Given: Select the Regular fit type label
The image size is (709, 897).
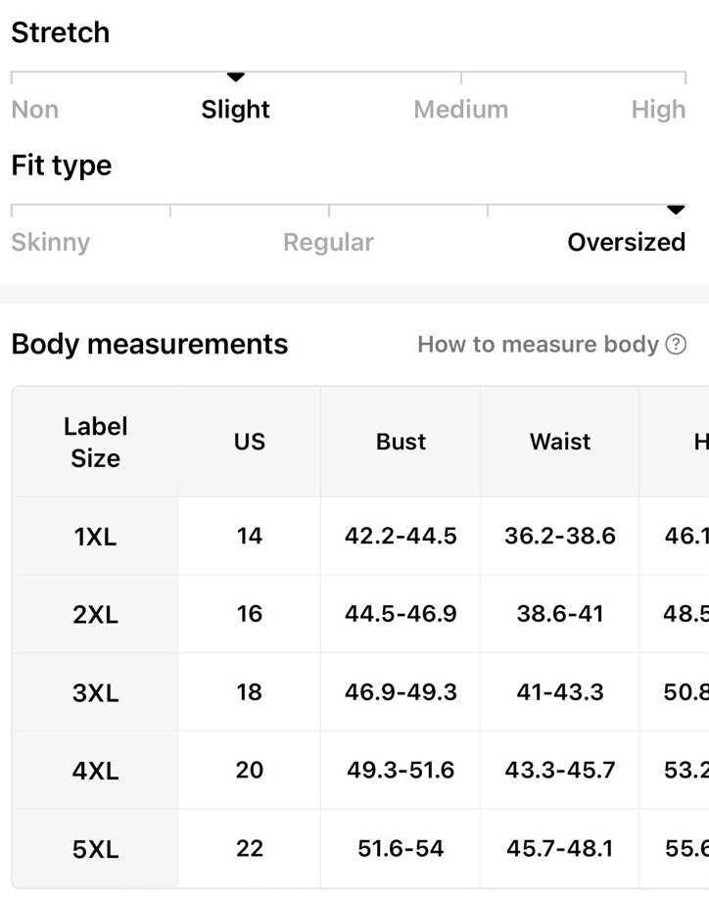Looking at the screenshot, I should coord(328,243).
